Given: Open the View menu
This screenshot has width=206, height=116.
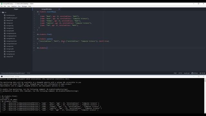Looking at the screenshot, I should coord(9,6).
